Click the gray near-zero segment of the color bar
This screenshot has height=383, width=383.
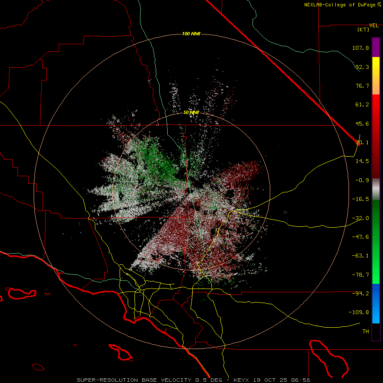coord(376,189)
